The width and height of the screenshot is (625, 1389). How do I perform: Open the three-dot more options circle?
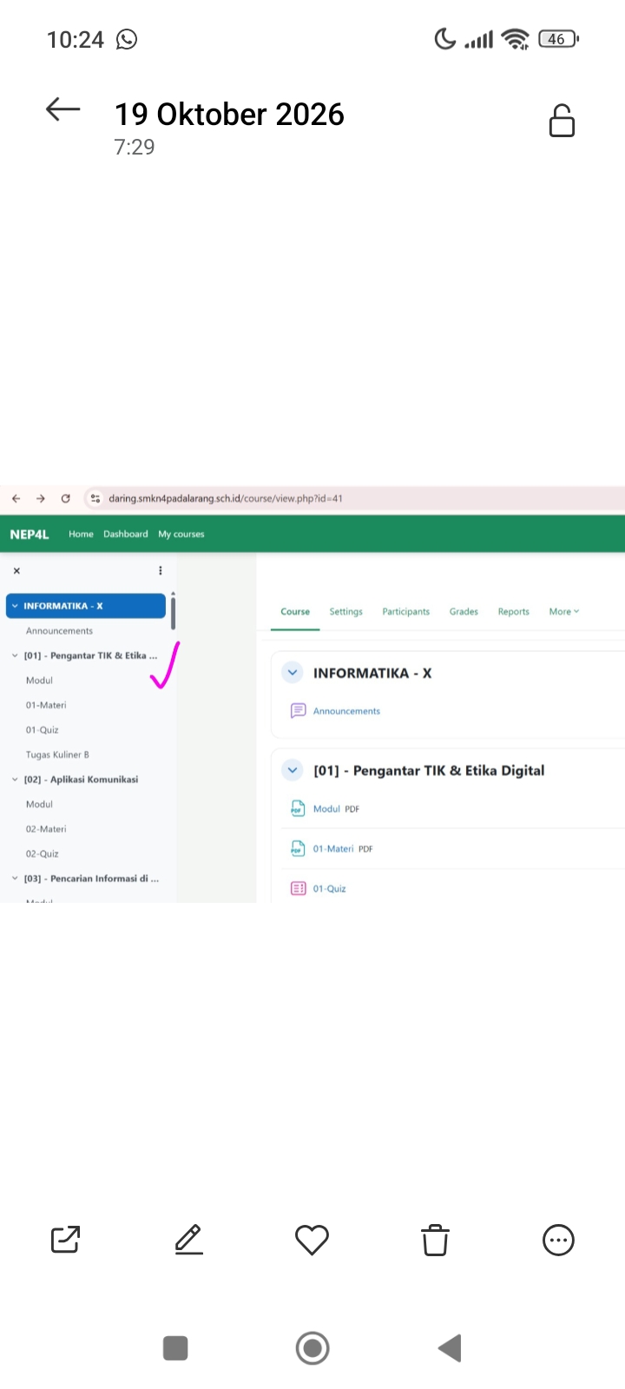point(558,1240)
